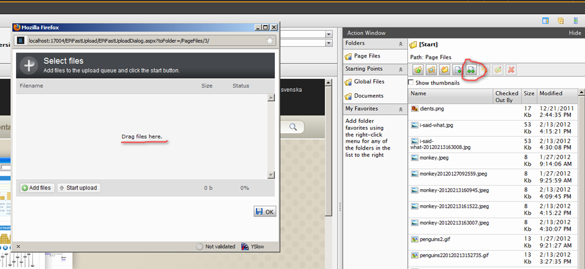Image resolution: width=585 pixels, height=269 pixels.
Task: Select Page Files in Folders panel
Action: 367,56
